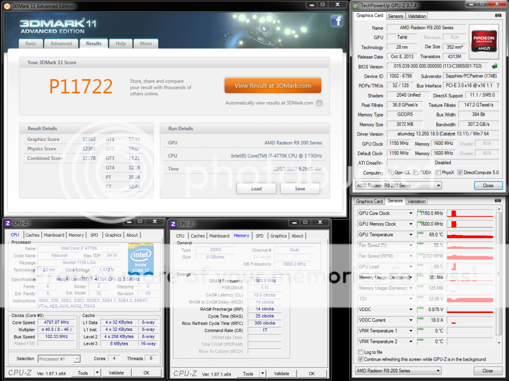Viewport: 509px width, 381px height.
Task: Click the Bus Interface question mark icon
Action: (498, 86)
